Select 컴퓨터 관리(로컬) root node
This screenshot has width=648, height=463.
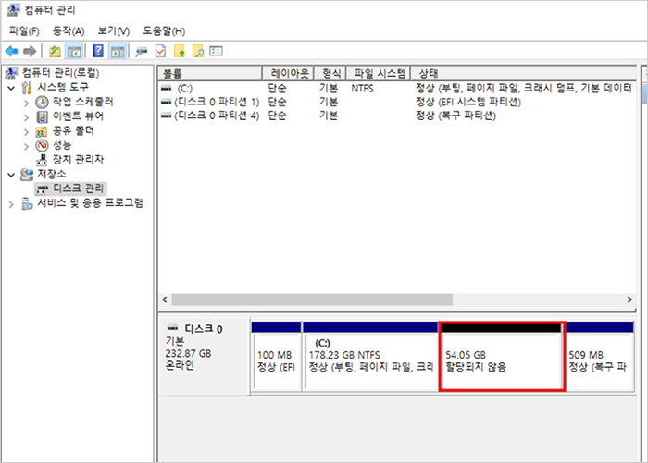(x=60, y=73)
